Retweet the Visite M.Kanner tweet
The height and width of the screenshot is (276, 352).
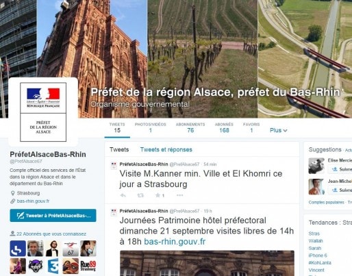(x=140, y=195)
